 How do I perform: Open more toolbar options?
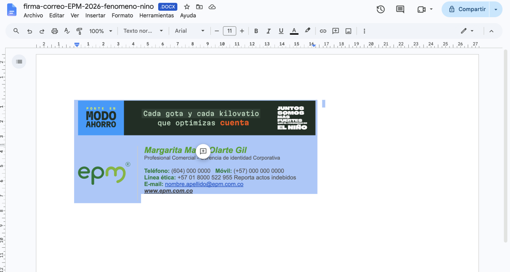[x=364, y=31]
